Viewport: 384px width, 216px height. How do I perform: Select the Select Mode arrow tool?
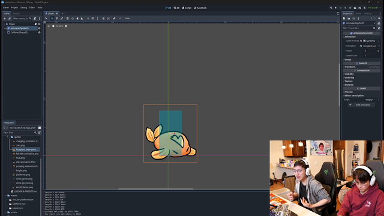pos(46,19)
